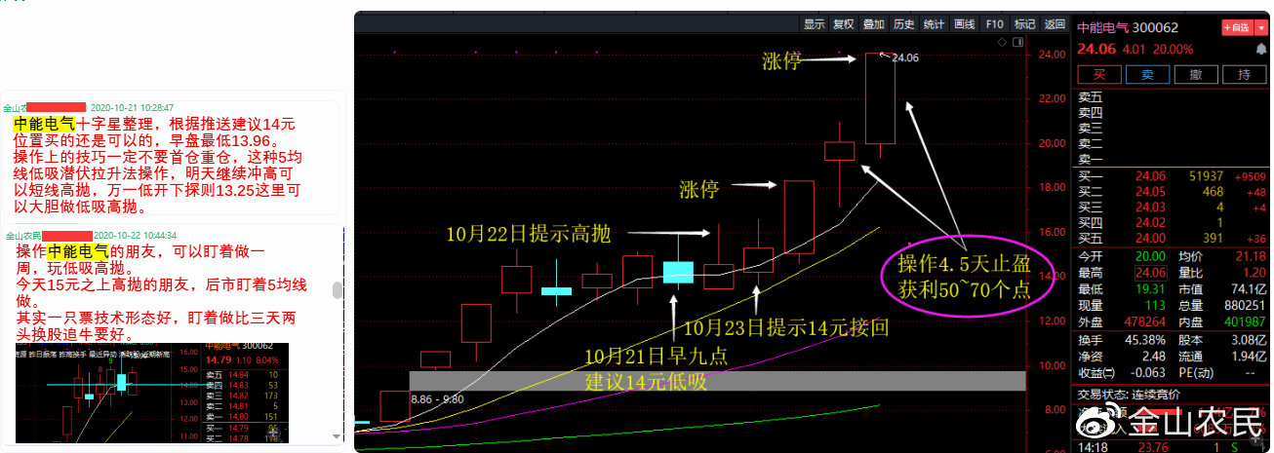Open the 显示 toolbar menu
Viewport: 1274px width, 453px height.
coord(815,24)
